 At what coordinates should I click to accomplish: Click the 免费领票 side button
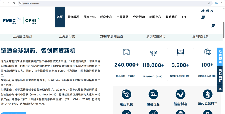coord(220,57)
